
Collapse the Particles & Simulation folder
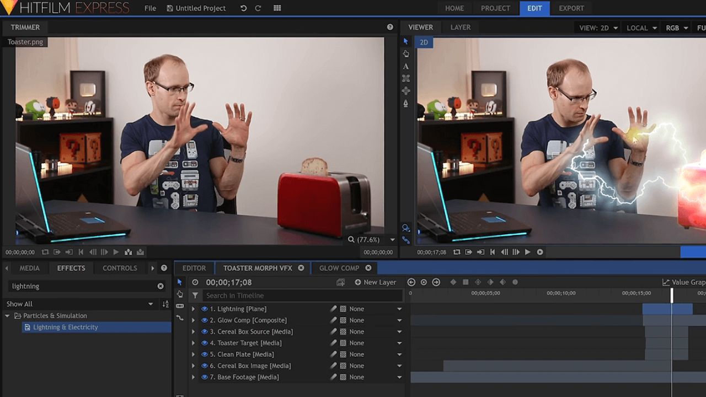[7, 316]
